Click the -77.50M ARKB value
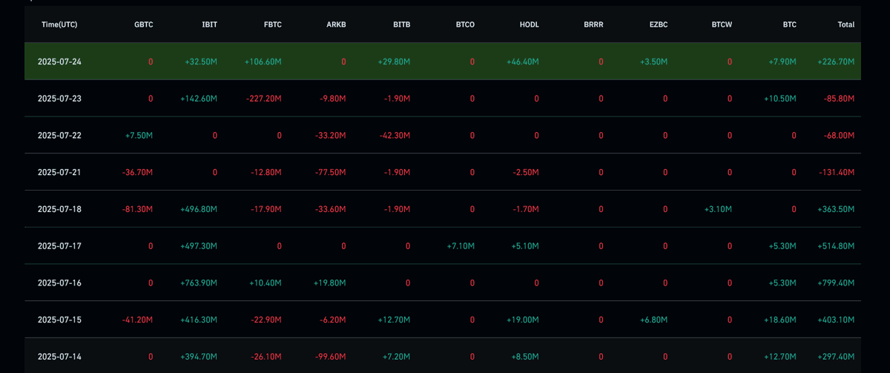890x373 pixels. (x=331, y=172)
